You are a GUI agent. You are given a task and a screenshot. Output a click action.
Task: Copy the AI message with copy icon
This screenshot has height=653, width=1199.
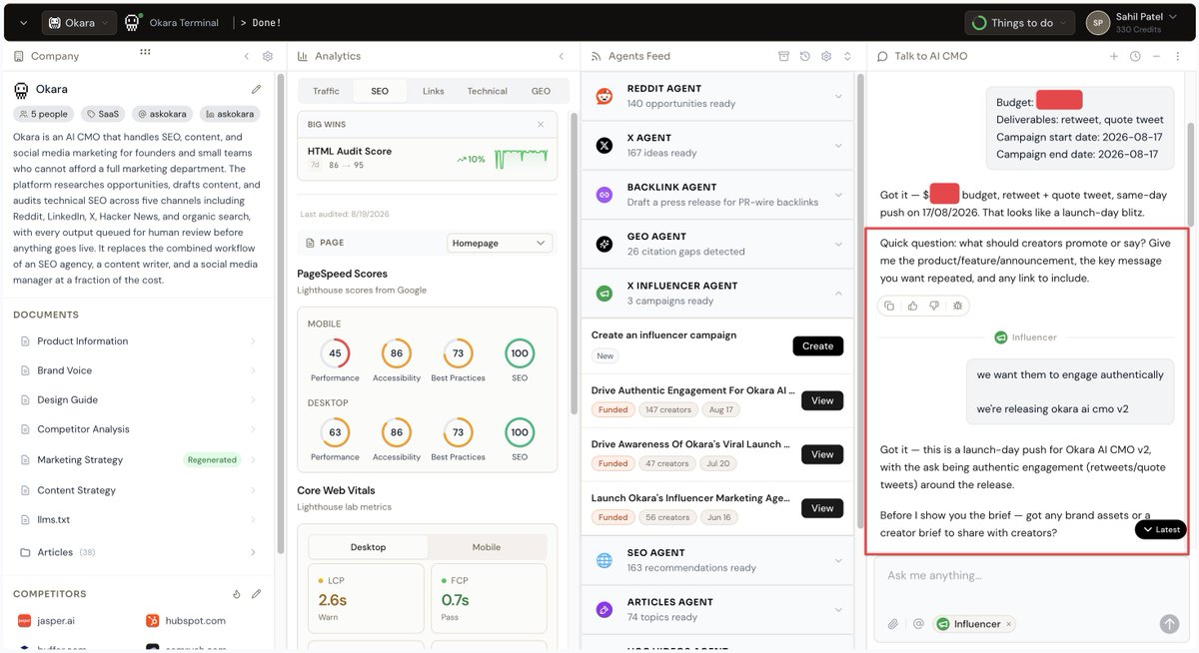889,306
